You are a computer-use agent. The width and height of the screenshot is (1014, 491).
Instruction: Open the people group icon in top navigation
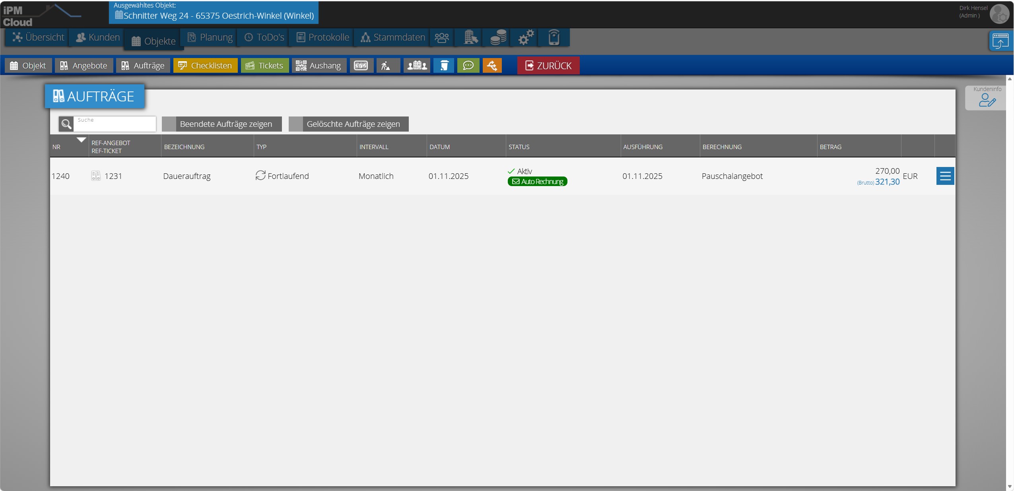[x=442, y=37]
